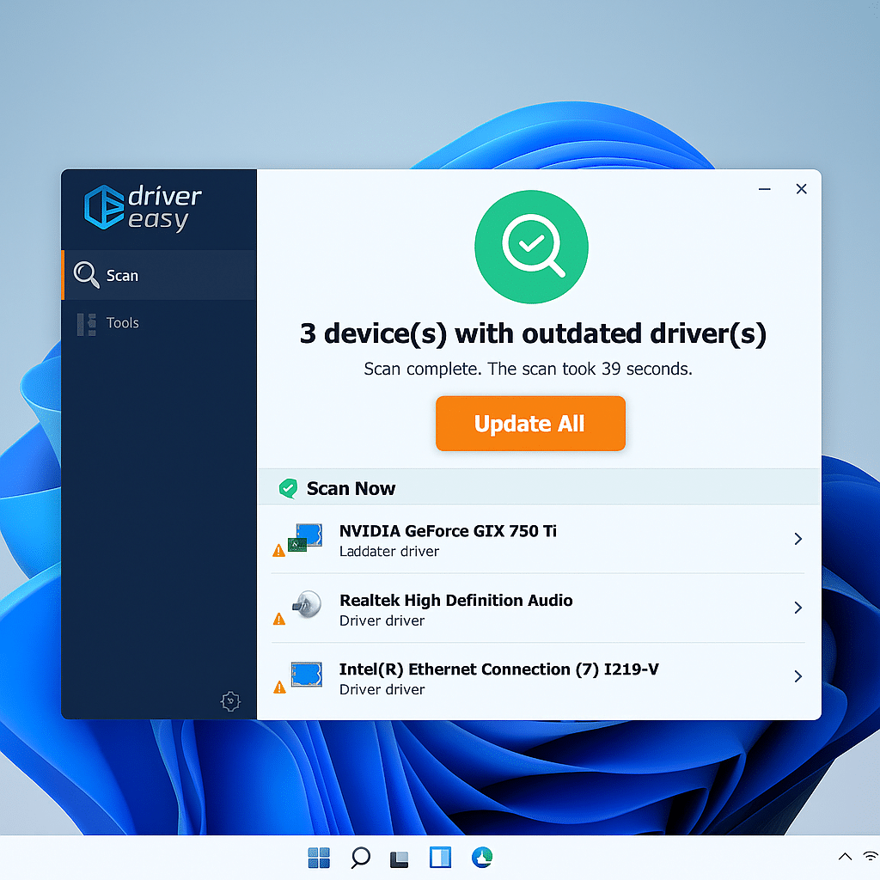Open Windows Search in the taskbar
Viewport: 880px width, 880px height.
(359, 857)
